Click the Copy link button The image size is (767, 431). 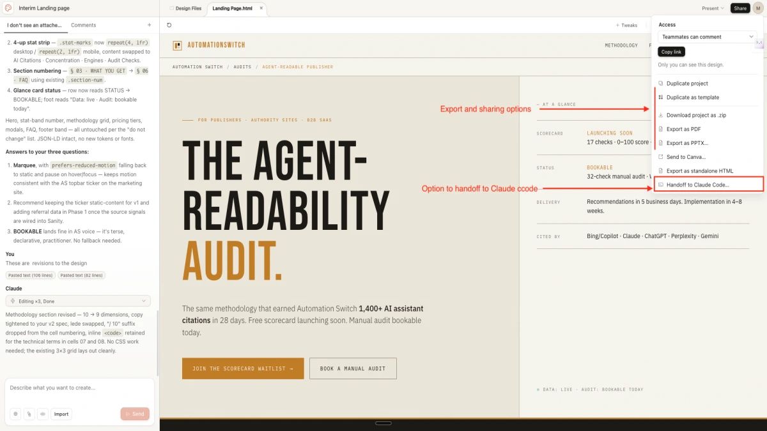(671, 52)
